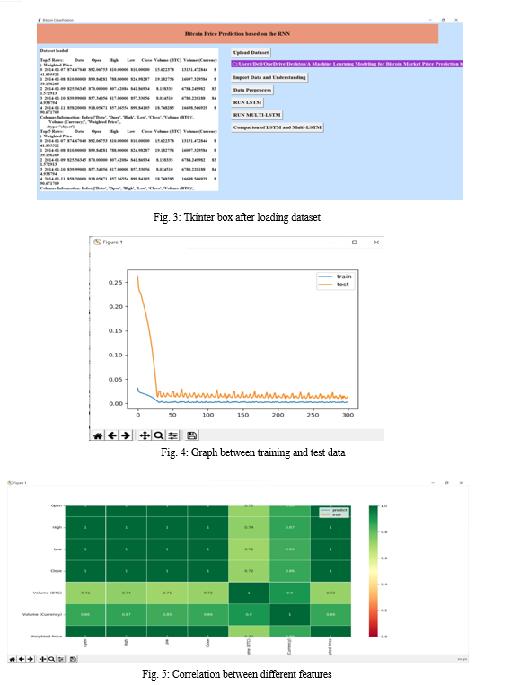Maximize the Figure 1 train/test plot window

click(x=355, y=242)
